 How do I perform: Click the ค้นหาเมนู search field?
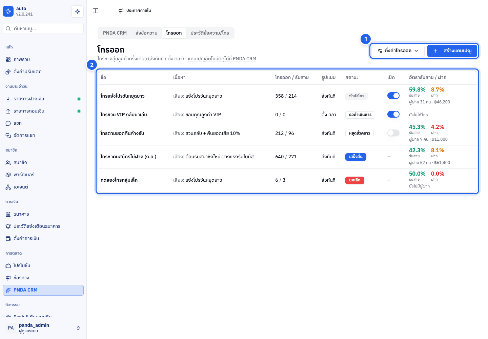click(43, 28)
